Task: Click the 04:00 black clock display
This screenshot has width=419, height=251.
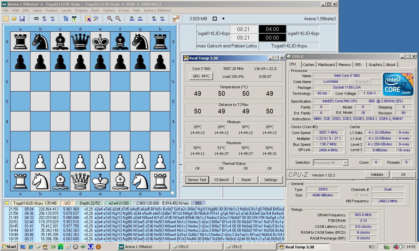Action: tap(272, 29)
